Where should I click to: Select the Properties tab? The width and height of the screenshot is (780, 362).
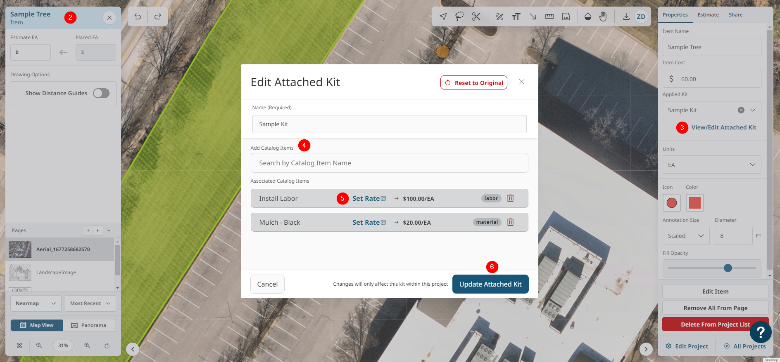tap(675, 15)
